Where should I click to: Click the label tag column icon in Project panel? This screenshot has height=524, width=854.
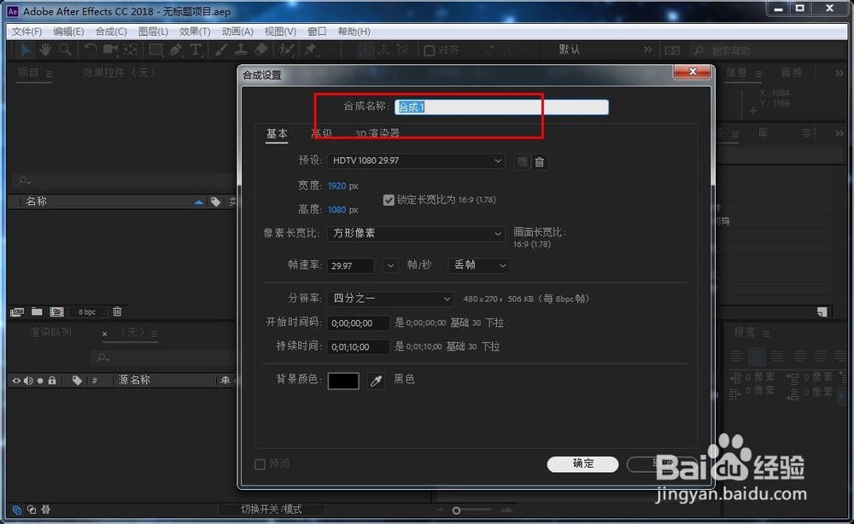[216, 202]
